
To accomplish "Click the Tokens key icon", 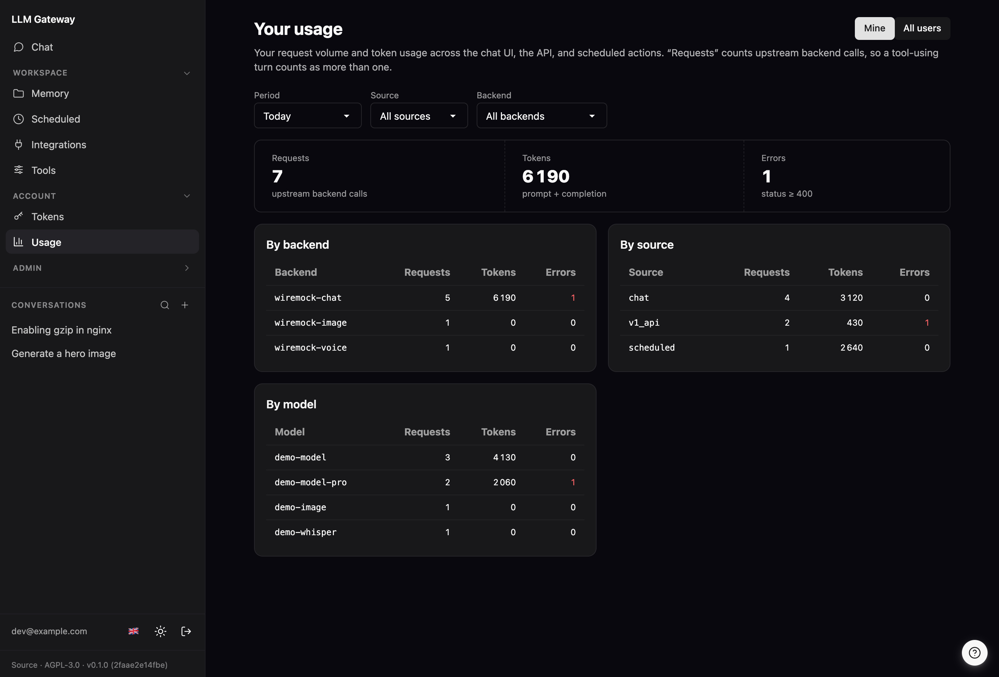I will pos(19,216).
